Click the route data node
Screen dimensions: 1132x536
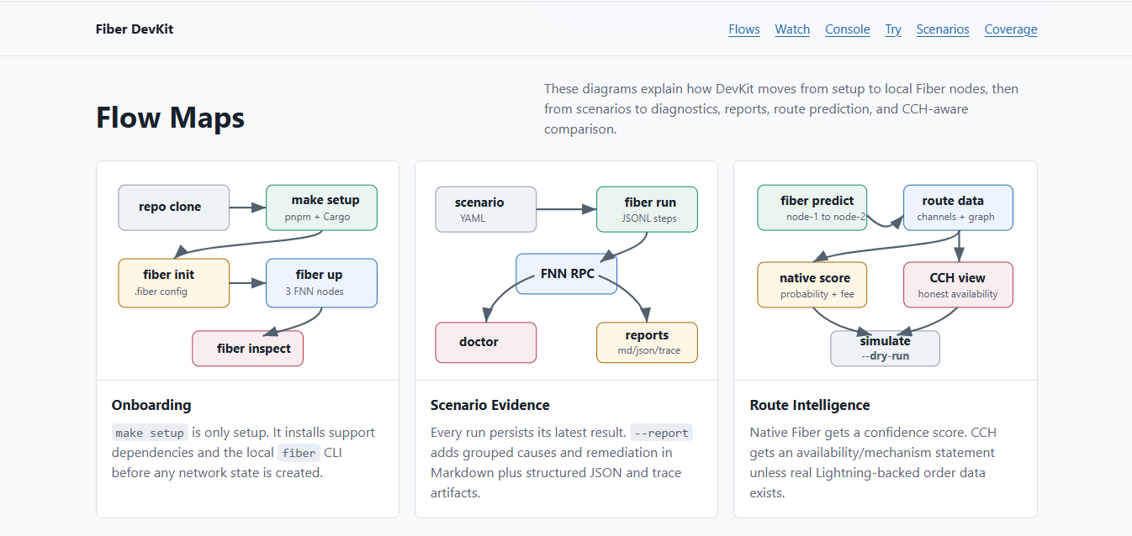coord(958,208)
